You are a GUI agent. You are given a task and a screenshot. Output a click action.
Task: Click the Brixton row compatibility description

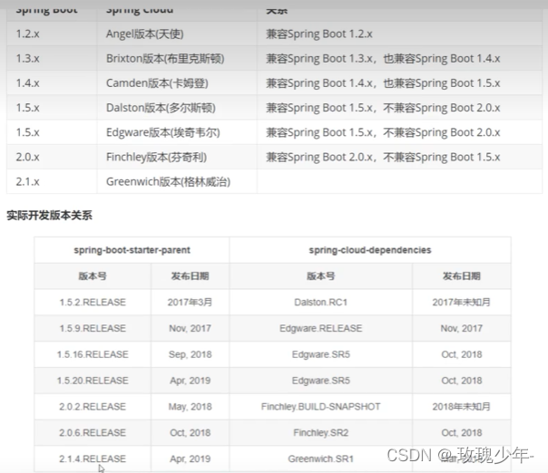383,59
